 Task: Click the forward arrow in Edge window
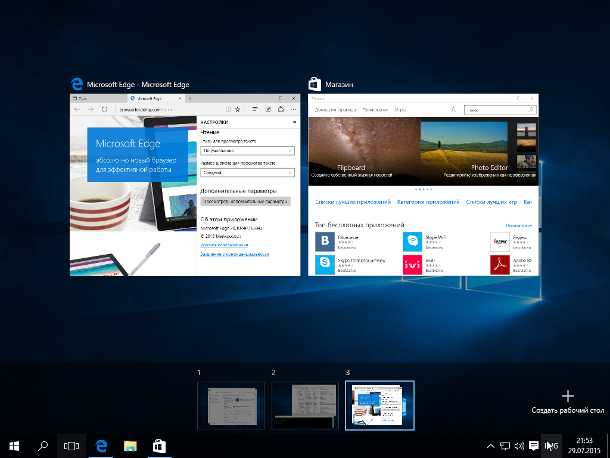pos(91,110)
